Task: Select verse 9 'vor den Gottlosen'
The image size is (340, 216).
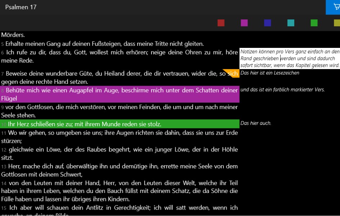Action: coord(119,111)
